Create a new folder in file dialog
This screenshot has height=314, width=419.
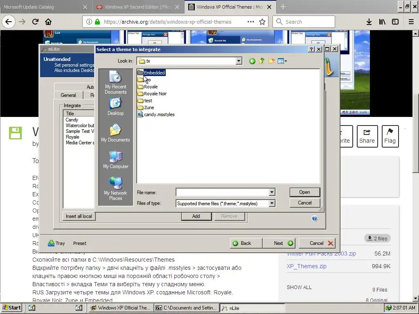click(271, 61)
